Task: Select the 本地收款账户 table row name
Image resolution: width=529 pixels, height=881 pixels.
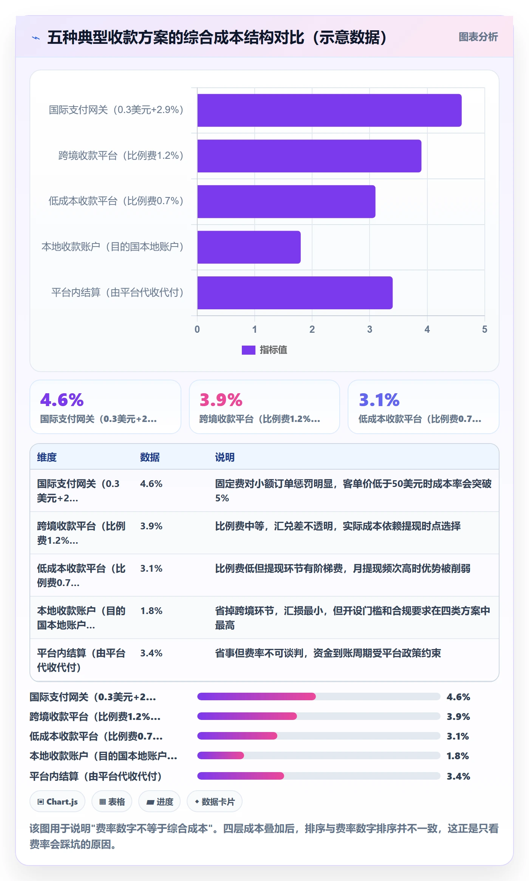Action: coord(81,618)
